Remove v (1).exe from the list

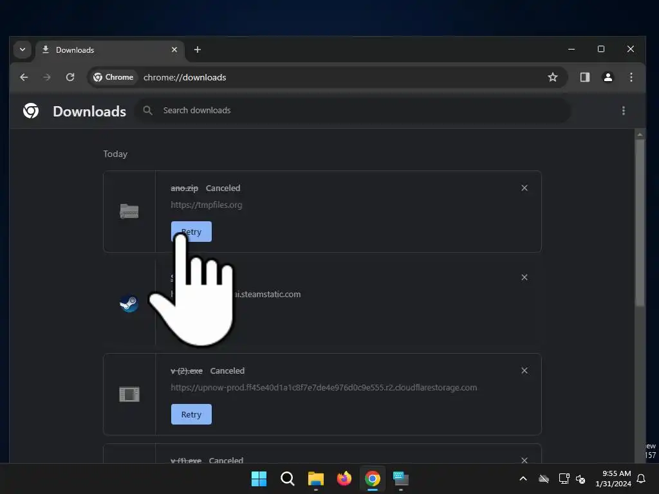tap(524, 460)
